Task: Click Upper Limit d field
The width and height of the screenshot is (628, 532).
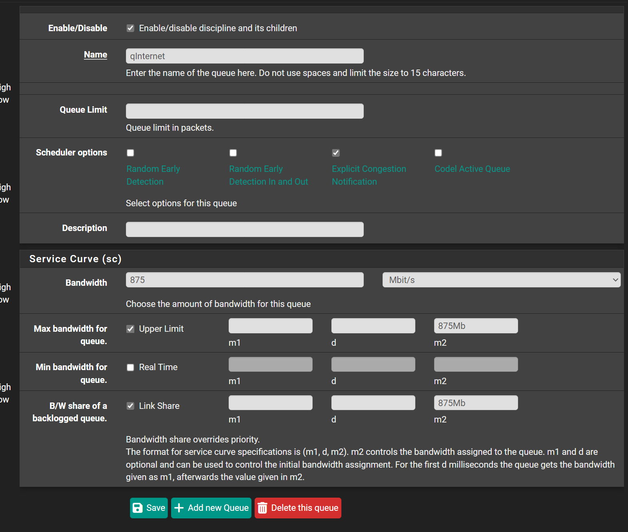Action: [373, 326]
